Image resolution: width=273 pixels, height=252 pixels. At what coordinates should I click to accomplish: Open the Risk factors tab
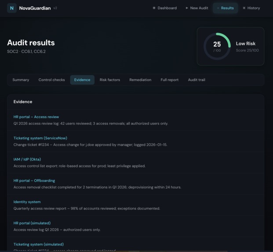point(110,80)
